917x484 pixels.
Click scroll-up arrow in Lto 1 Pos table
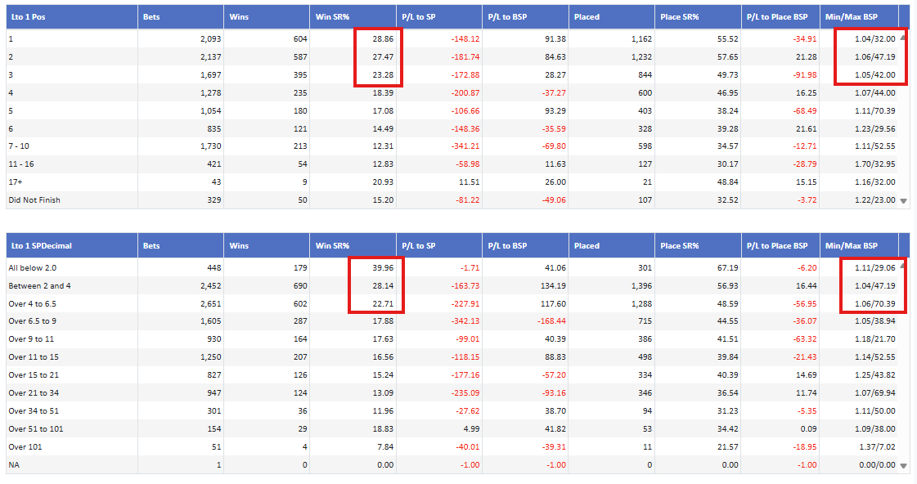tap(903, 38)
